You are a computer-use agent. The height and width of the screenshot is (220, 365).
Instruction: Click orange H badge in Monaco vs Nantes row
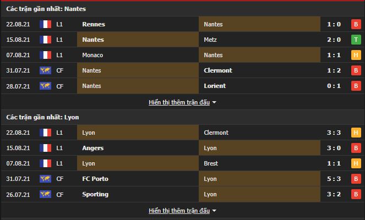tap(356, 55)
